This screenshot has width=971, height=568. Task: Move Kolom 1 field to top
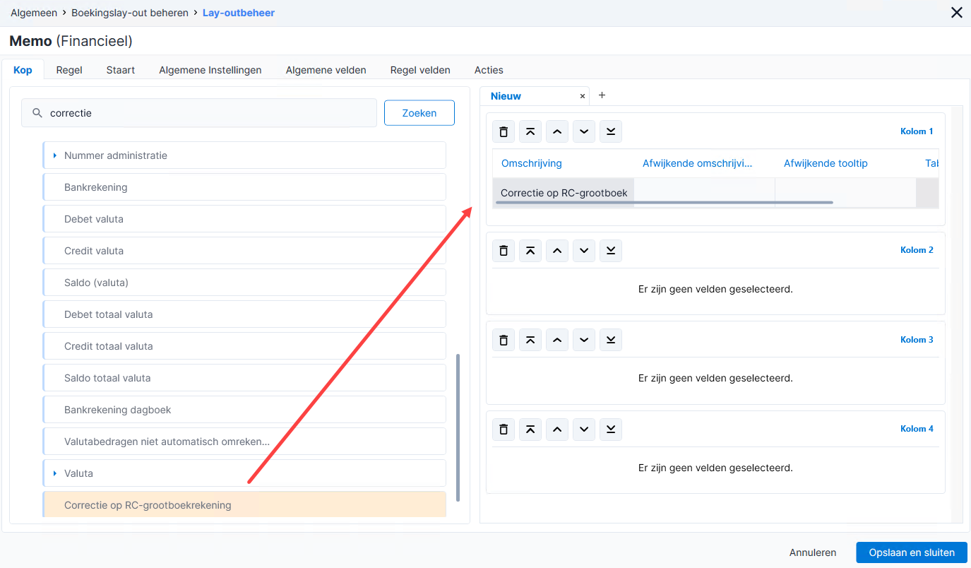point(530,131)
